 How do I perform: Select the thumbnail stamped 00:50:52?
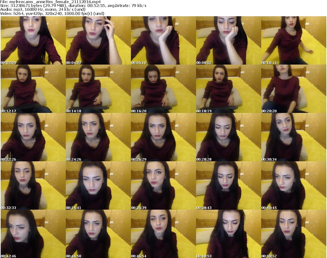(294, 234)
